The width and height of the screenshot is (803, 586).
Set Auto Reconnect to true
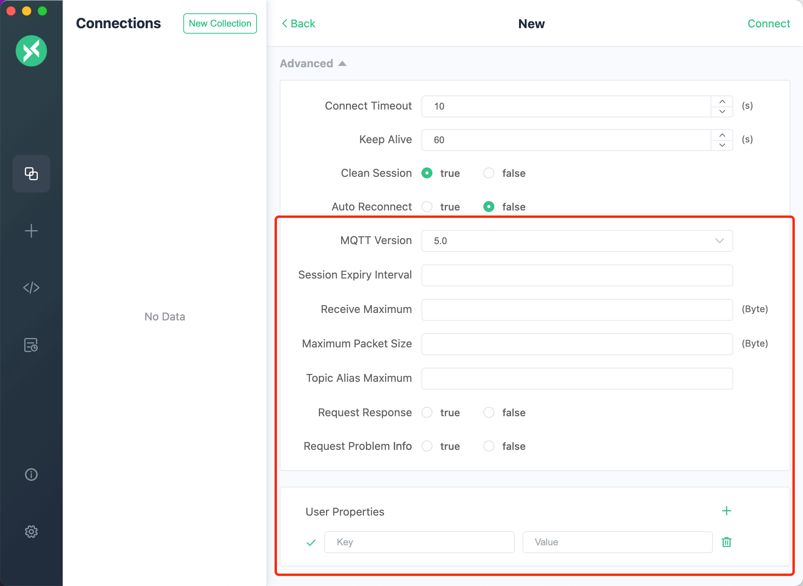point(427,207)
